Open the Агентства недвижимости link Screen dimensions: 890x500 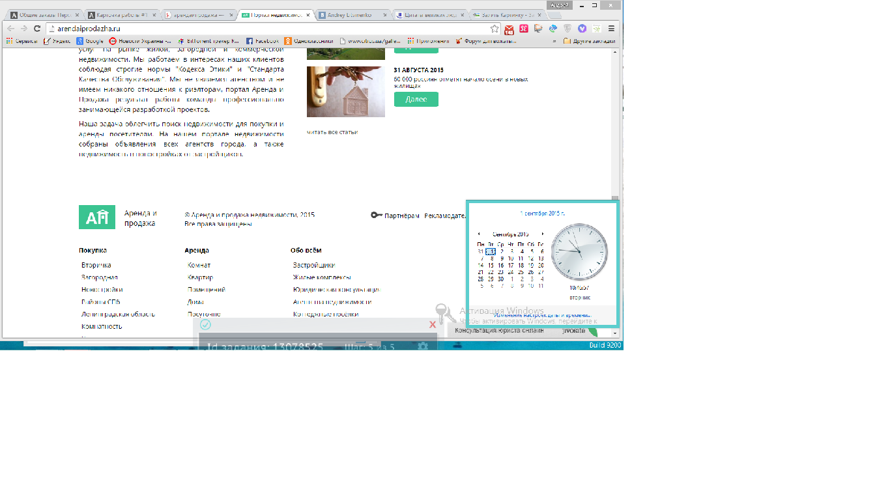click(332, 302)
